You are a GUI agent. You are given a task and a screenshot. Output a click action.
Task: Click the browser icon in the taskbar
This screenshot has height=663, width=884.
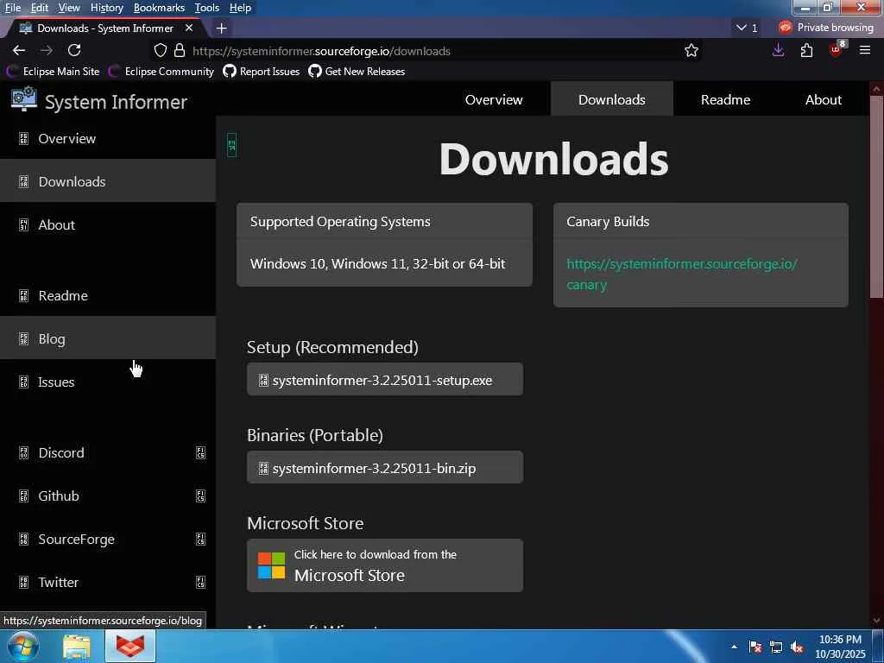coord(129,647)
